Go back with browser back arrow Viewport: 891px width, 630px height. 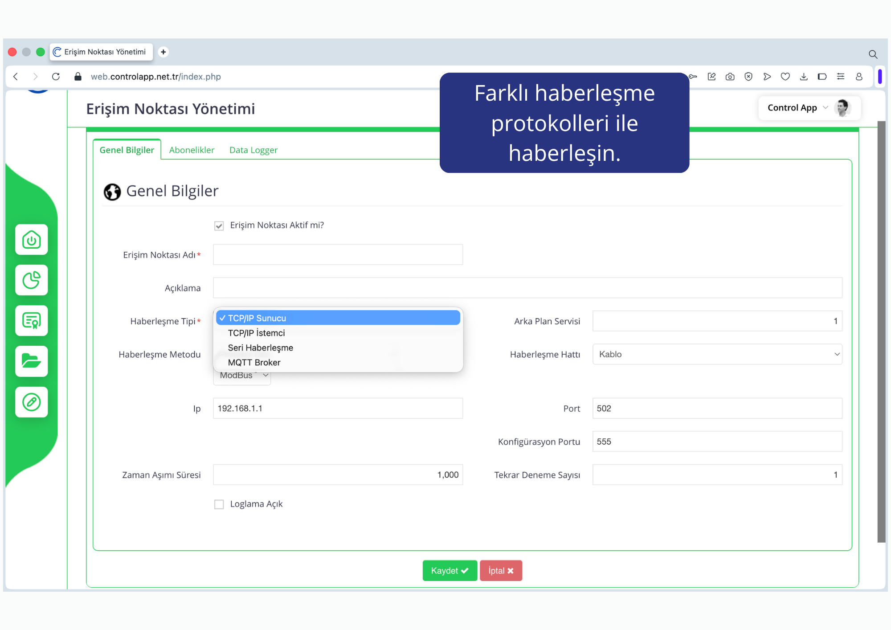pos(16,77)
